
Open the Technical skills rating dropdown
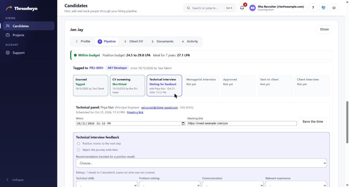coord(107,184)
